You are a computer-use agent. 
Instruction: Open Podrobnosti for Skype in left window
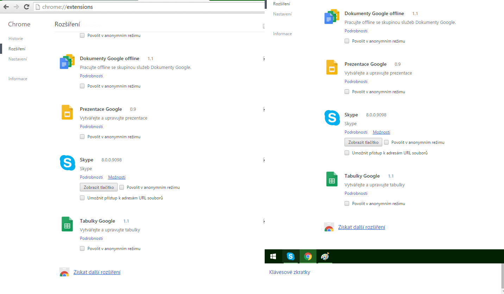pyautogui.click(x=91, y=177)
